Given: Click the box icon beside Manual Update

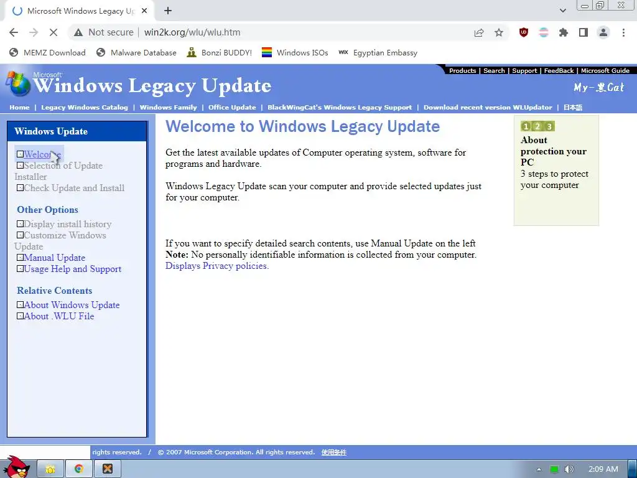Looking at the screenshot, I should [x=20, y=258].
